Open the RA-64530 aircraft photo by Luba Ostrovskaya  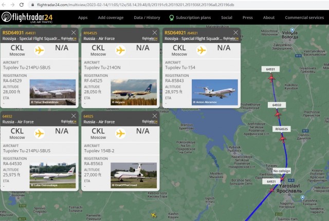[x=52, y=175]
